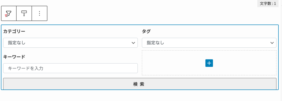Choose 指定なし value under タグ
Image resolution: width=282 pixels, height=101 pixels.
(155, 43)
